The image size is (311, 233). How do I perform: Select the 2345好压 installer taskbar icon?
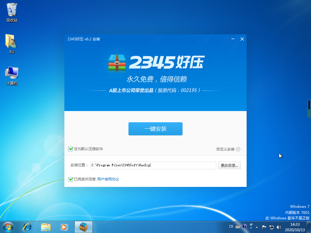pos(83,227)
